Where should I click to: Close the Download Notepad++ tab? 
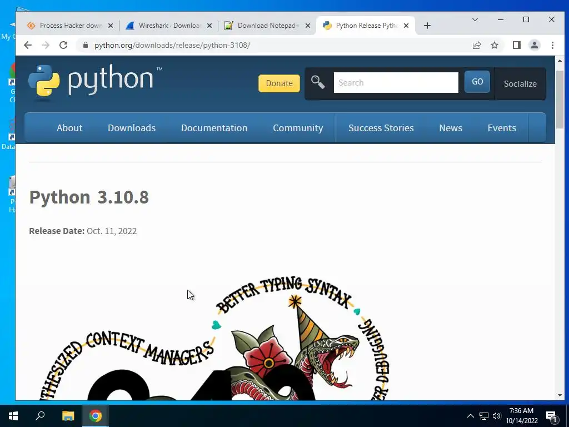point(308,26)
